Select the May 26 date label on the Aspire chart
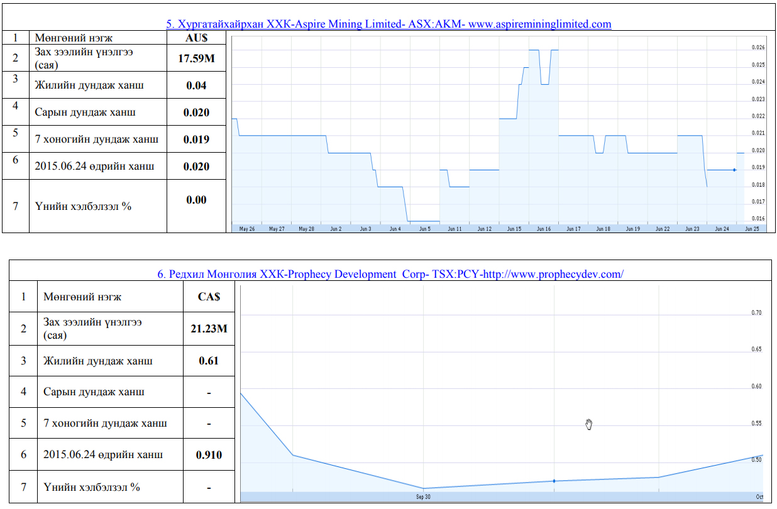777x509 pixels. click(x=247, y=229)
